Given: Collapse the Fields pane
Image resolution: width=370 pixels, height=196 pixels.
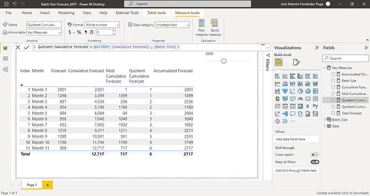Looking at the screenshot, I should [366, 48].
